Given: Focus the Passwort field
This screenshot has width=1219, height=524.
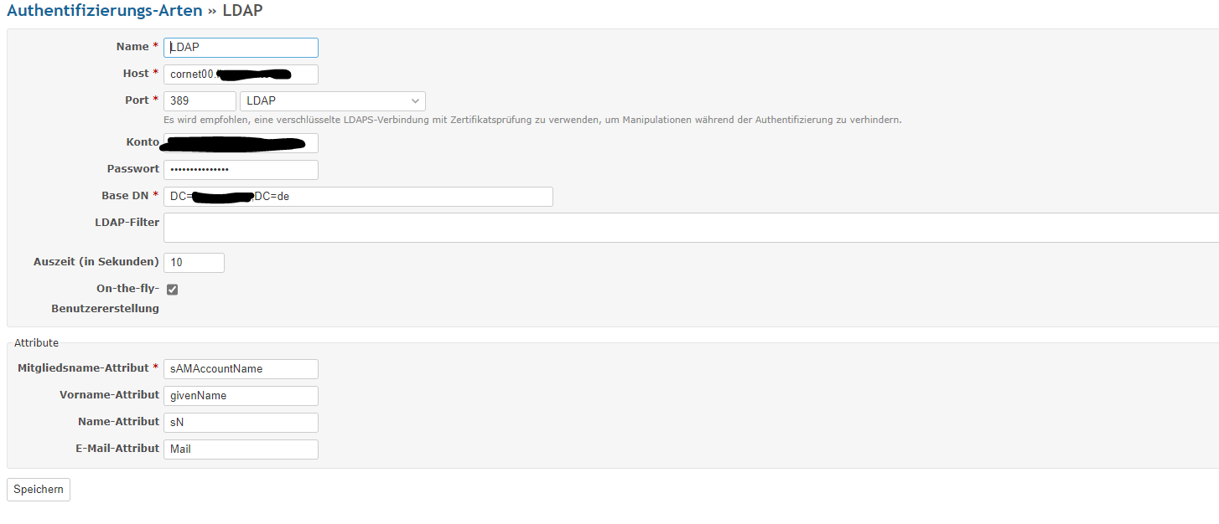Looking at the screenshot, I should tap(241, 170).
